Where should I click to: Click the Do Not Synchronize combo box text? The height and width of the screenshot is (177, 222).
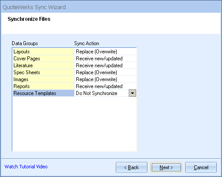click(x=97, y=93)
